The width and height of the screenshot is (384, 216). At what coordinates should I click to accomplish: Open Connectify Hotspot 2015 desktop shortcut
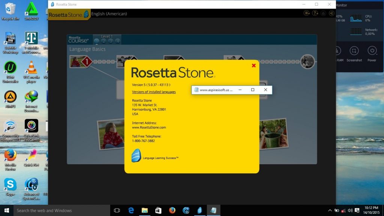10,130
